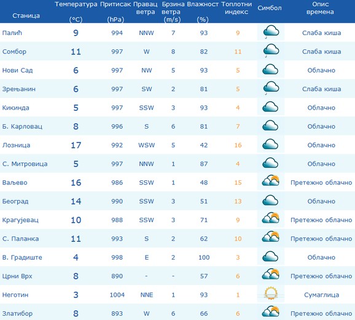Open the Кикинда station entry

pyautogui.click(x=15, y=108)
